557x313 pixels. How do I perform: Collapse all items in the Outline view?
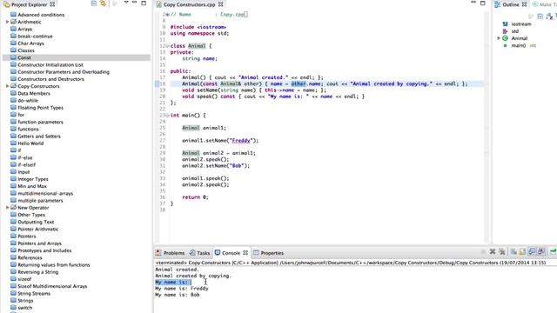[x=540, y=17]
